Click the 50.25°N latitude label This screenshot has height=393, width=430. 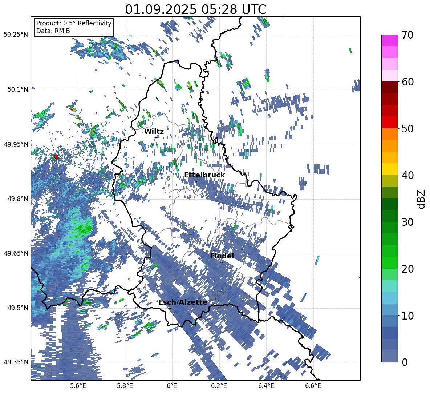16,35
